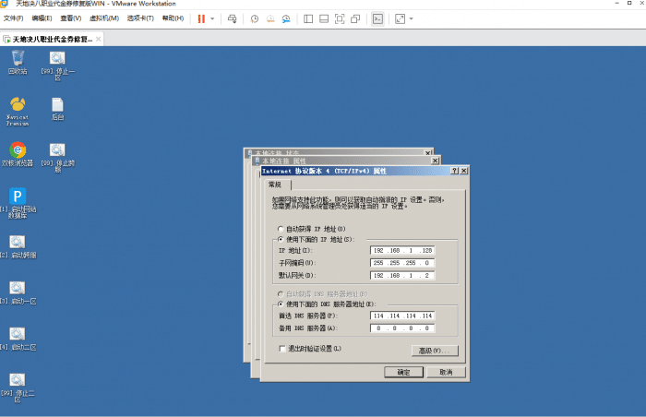
Task: Open the 选项卡(T) menu
Action: tap(140, 18)
